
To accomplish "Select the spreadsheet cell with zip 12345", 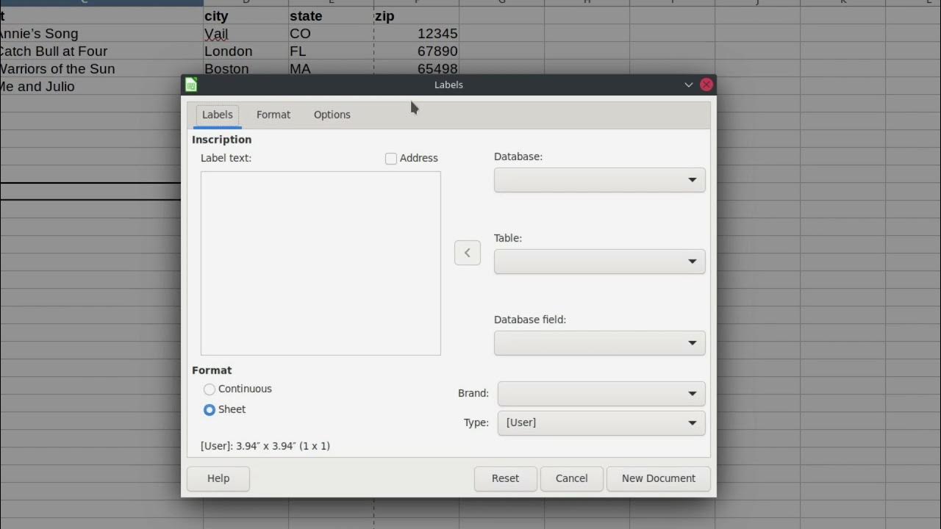I will coord(416,34).
